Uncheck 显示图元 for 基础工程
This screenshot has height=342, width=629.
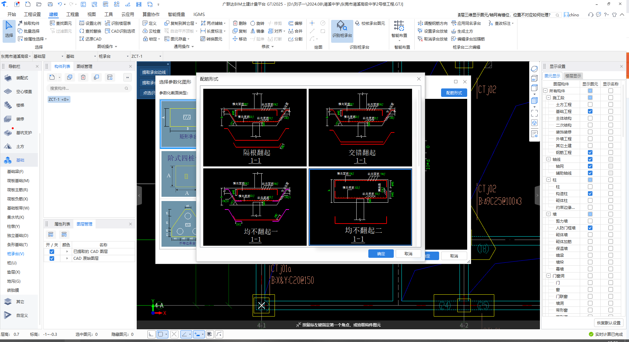pos(590,111)
